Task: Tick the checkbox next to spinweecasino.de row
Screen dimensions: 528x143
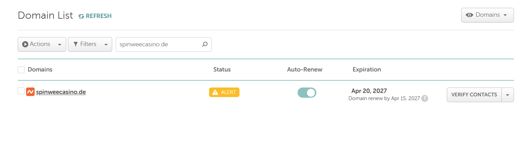Action: [21, 91]
